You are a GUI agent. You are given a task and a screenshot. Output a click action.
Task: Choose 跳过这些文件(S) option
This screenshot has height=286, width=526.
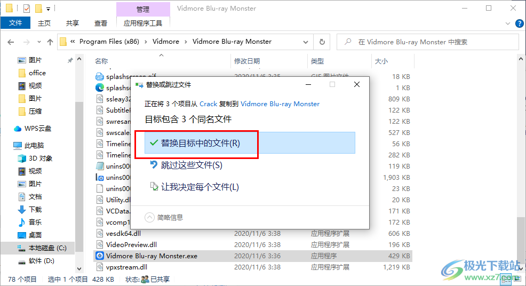coord(192,165)
